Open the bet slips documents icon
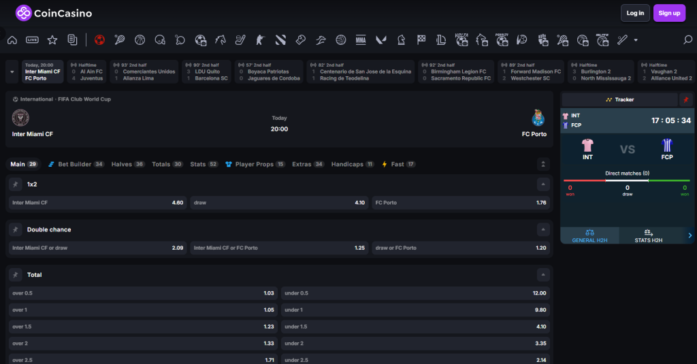 click(x=72, y=40)
